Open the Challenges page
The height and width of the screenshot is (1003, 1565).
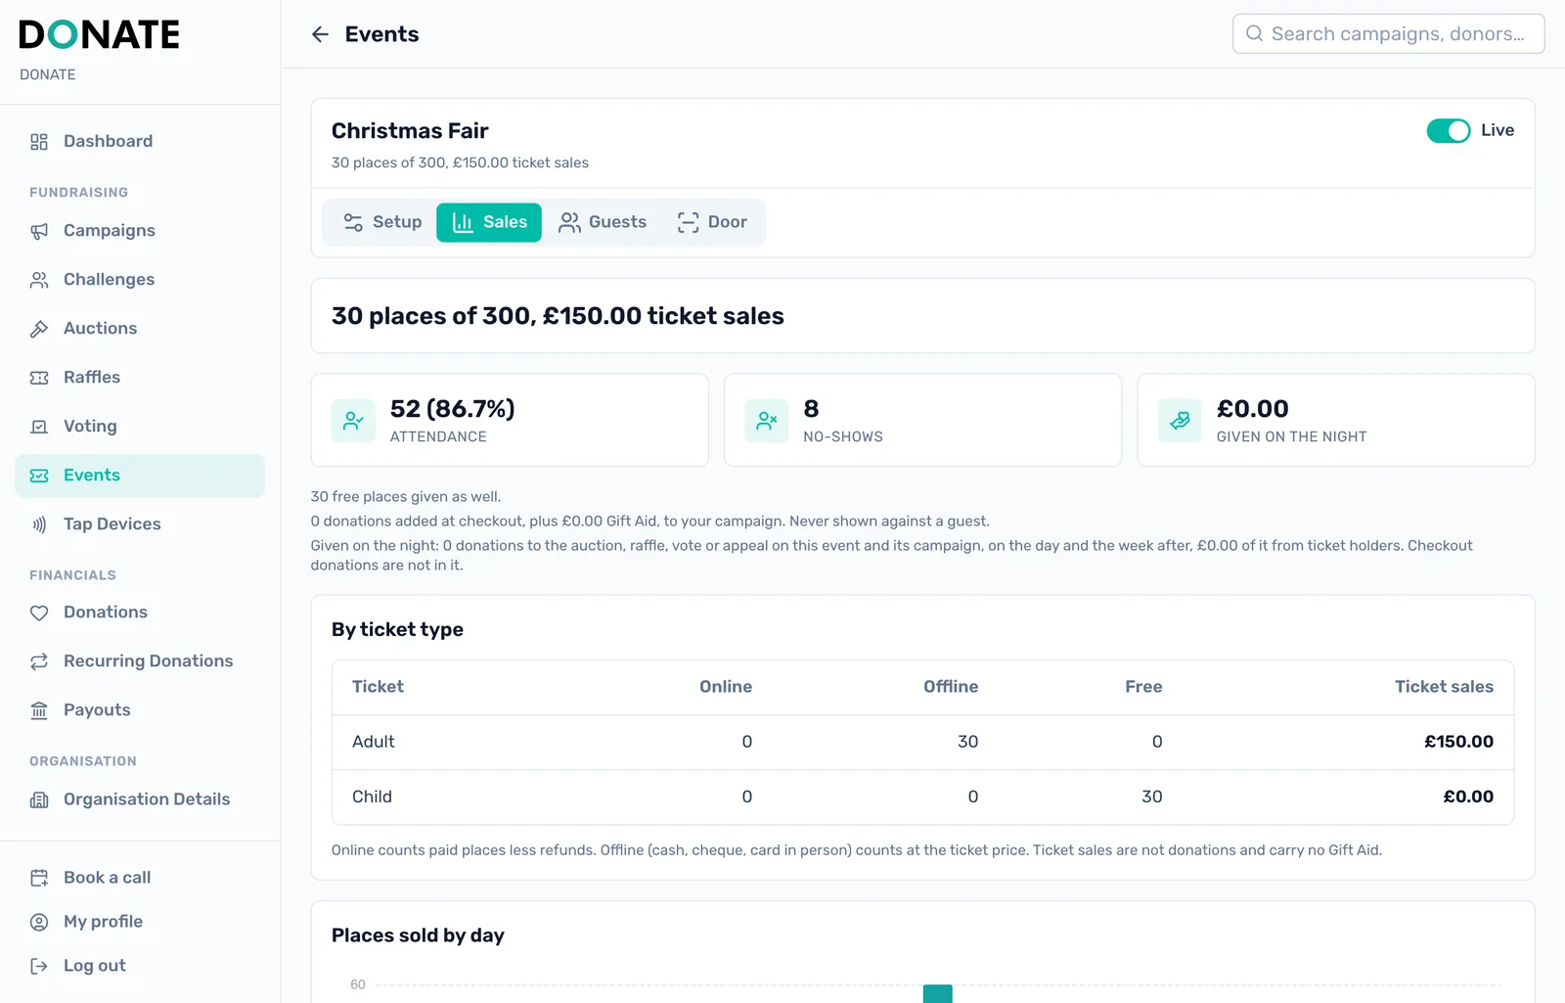click(140, 280)
